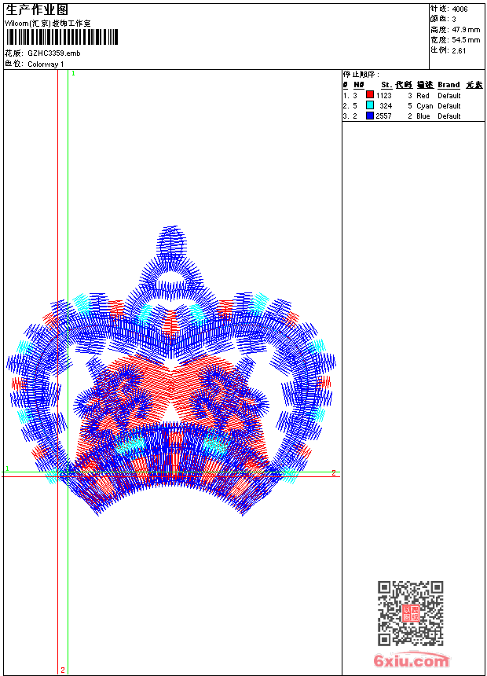Click the barcode under the studio name

pyautogui.click(x=61, y=37)
